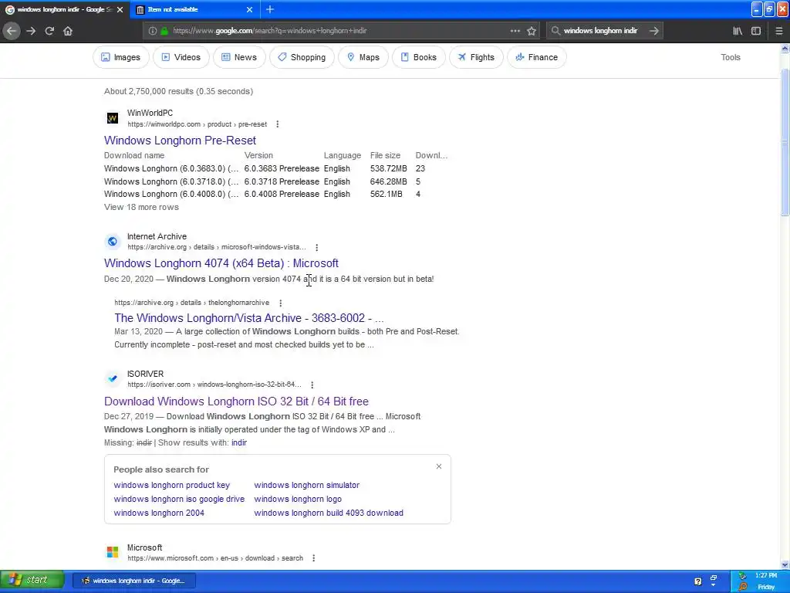Open the Home page icon
The height and width of the screenshot is (593, 790).
point(68,31)
